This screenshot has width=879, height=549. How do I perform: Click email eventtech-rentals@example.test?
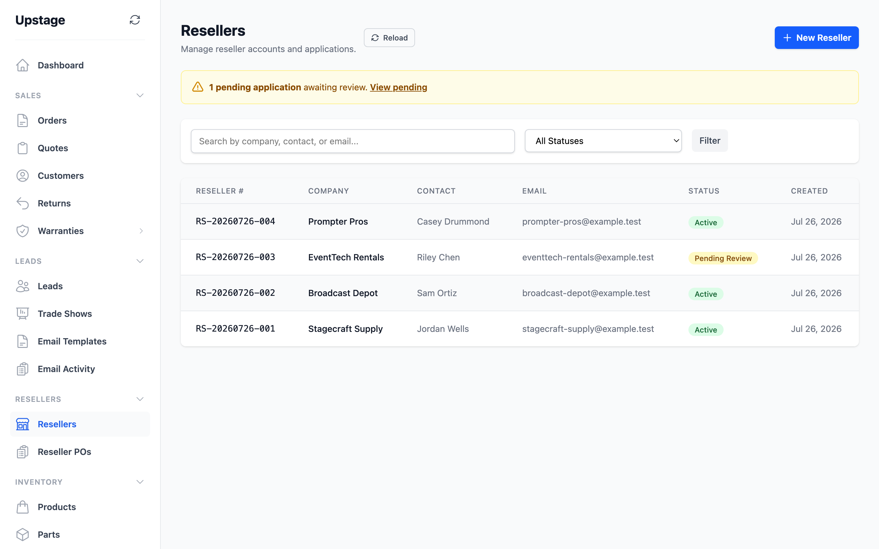[588, 257]
